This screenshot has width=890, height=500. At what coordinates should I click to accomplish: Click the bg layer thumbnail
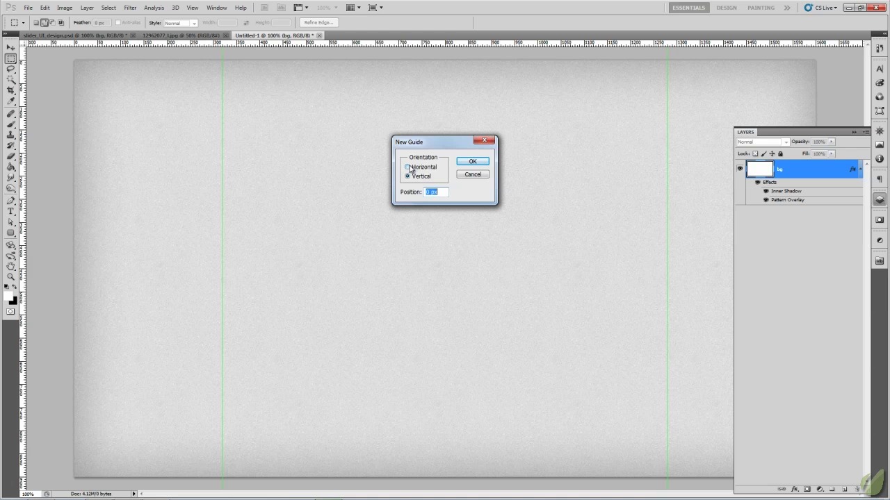[x=760, y=169]
